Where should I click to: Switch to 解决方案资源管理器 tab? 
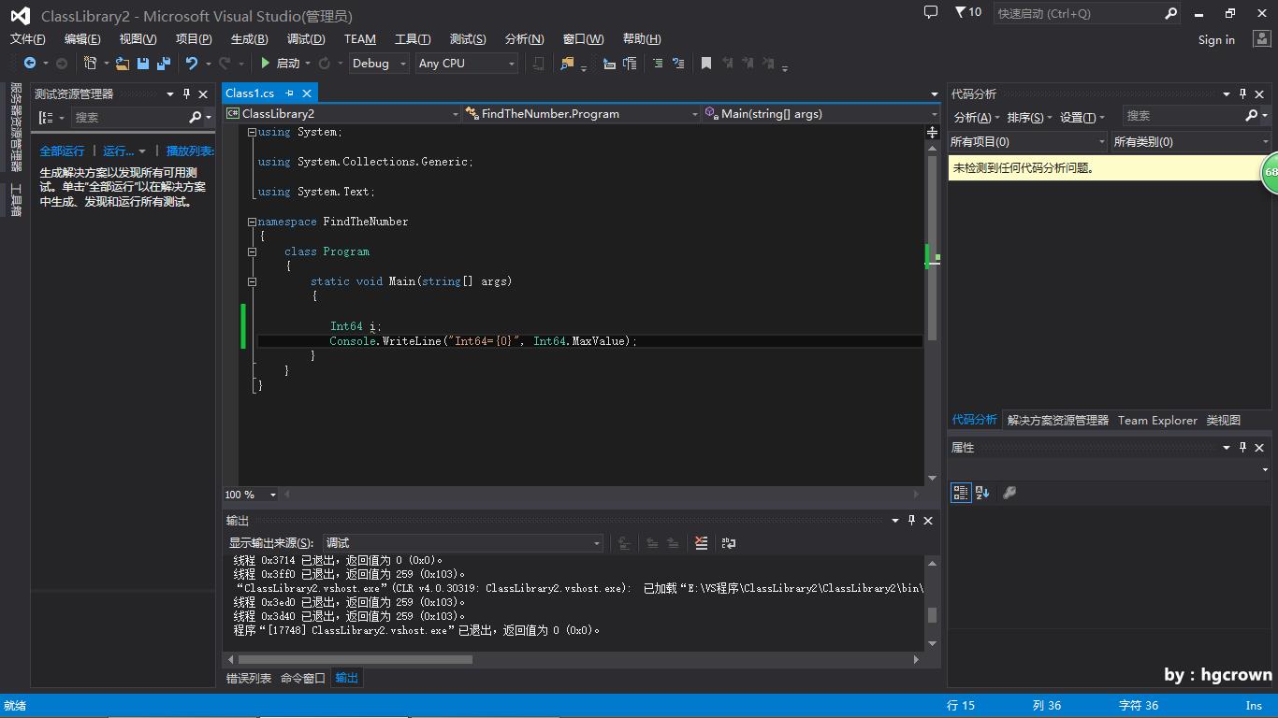(x=1058, y=420)
